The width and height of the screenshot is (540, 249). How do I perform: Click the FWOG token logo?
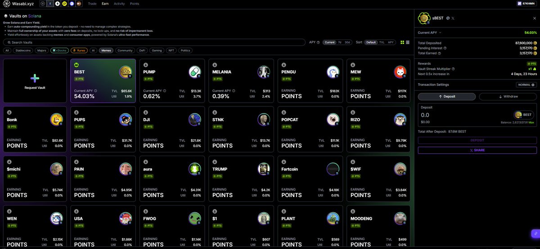tap(194, 218)
